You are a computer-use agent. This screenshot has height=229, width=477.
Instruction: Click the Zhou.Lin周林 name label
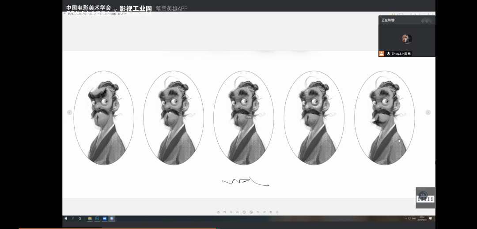coord(401,54)
